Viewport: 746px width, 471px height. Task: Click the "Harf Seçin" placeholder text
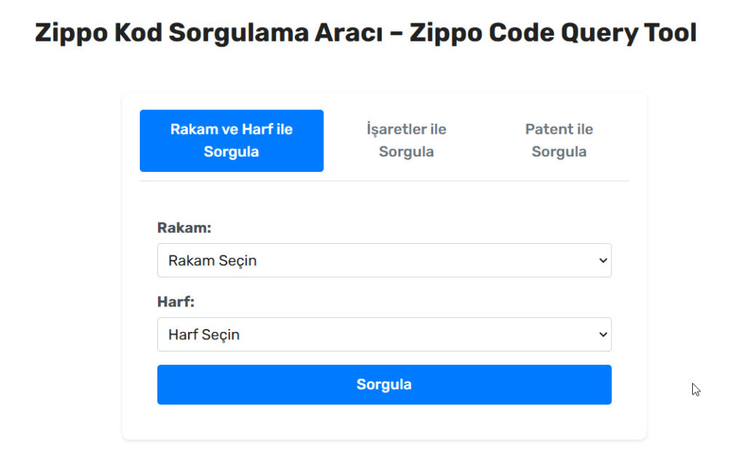[204, 335]
